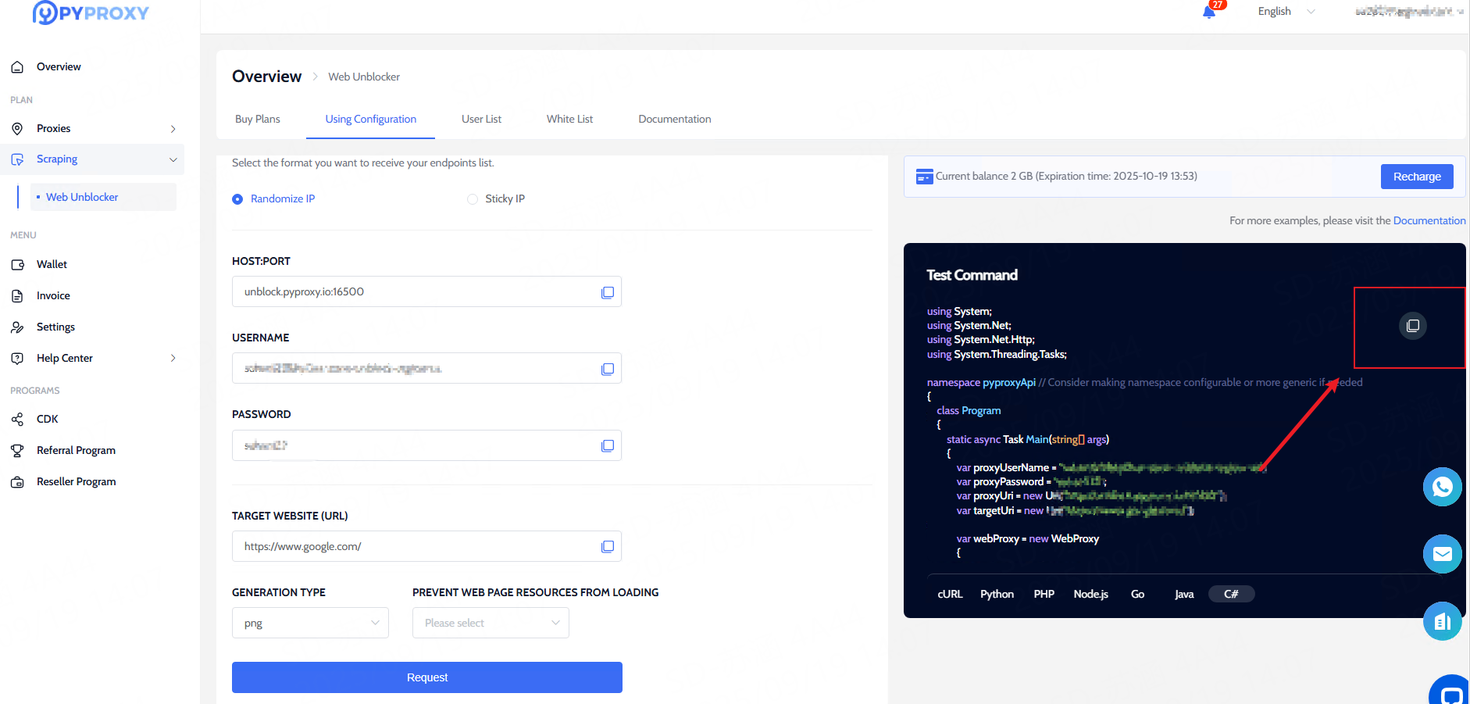The height and width of the screenshot is (704, 1470).
Task: Open the language English dropdown
Action: [x=1286, y=11]
